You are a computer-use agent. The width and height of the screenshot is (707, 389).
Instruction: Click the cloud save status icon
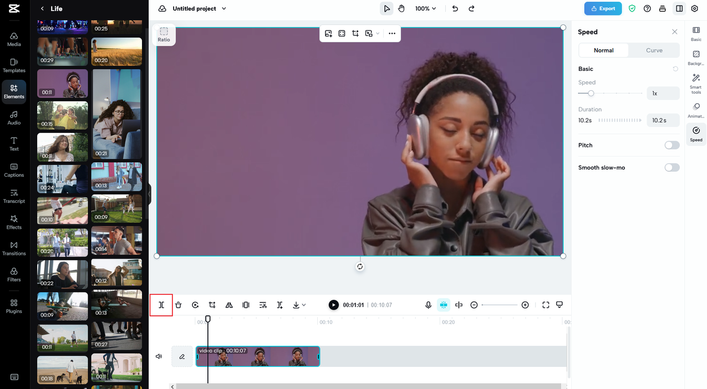click(162, 8)
